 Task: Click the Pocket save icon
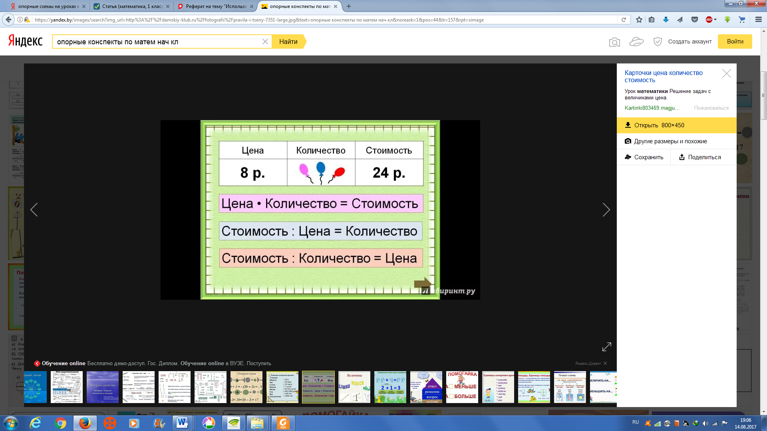click(x=695, y=20)
